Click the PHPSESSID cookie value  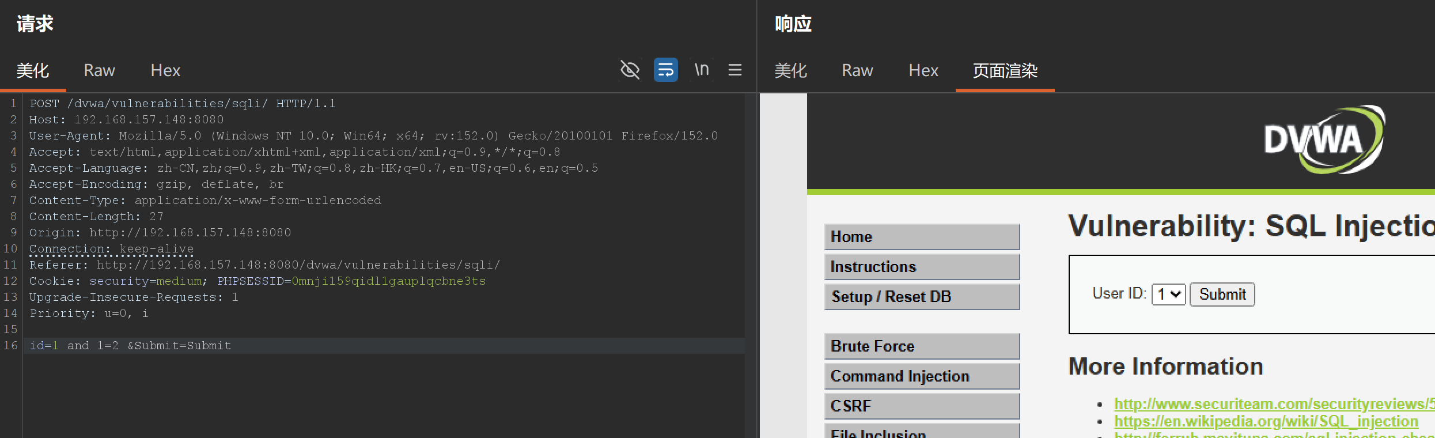[389, 281]
